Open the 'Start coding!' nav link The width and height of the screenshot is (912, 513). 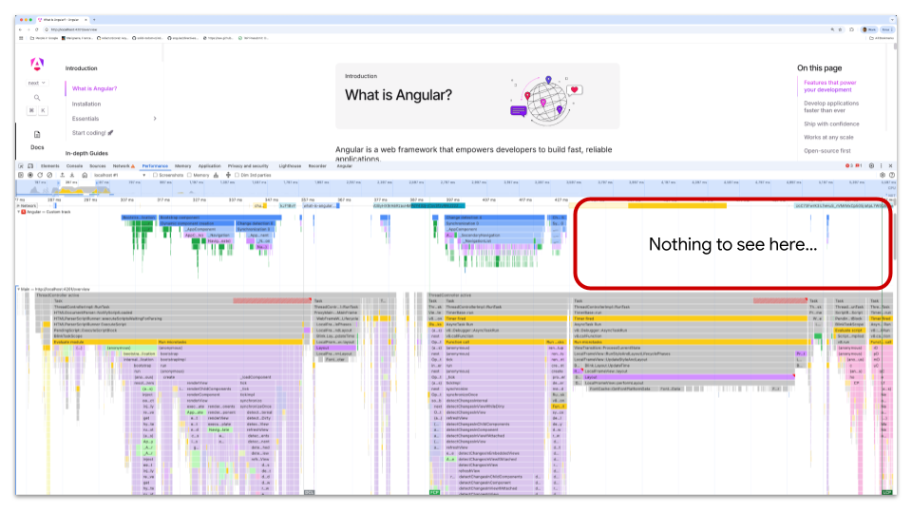[92, 133]
